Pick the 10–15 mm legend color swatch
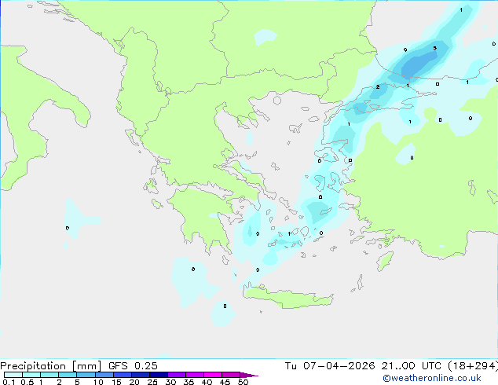Image resolution: width=498 pixels, height=385 pixels. coord(104,375)
